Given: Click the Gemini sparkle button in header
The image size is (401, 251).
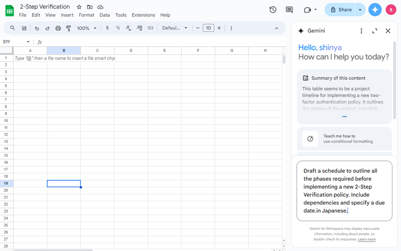Looking at the screenshot, I should pyautogui.click(x=375, y=9).
